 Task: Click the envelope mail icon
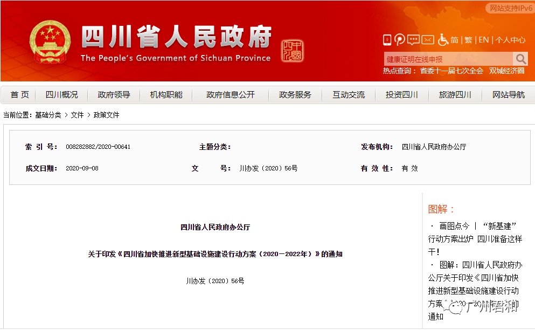click(x=428, y=40)
